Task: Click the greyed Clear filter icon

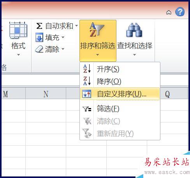Action: coord(87,121)
